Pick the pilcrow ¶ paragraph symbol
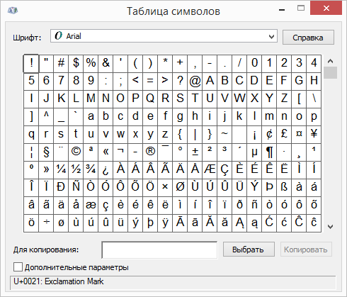 [269, 152]
